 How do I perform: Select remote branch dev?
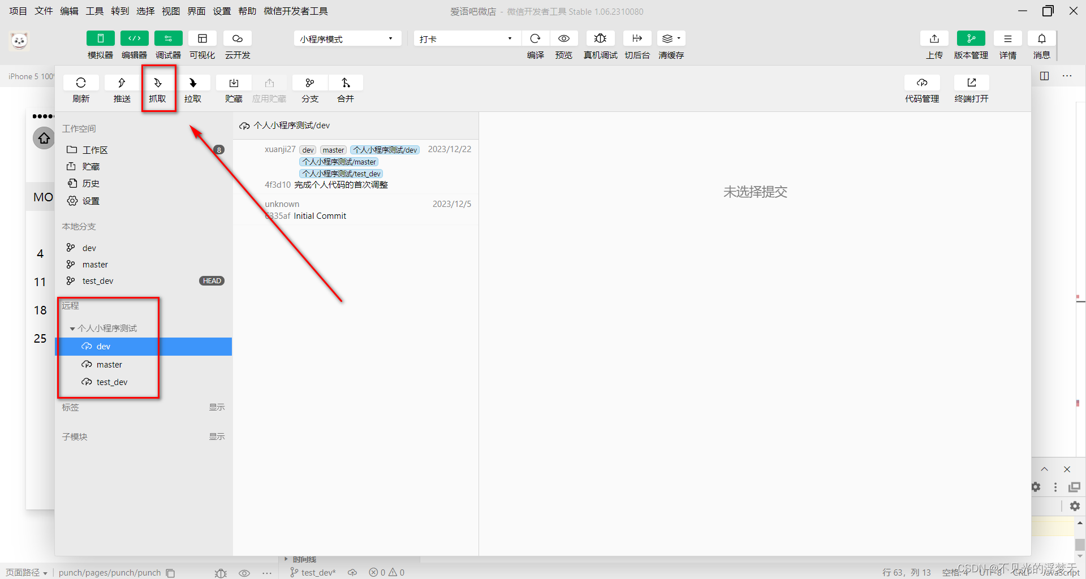point(144,347)
